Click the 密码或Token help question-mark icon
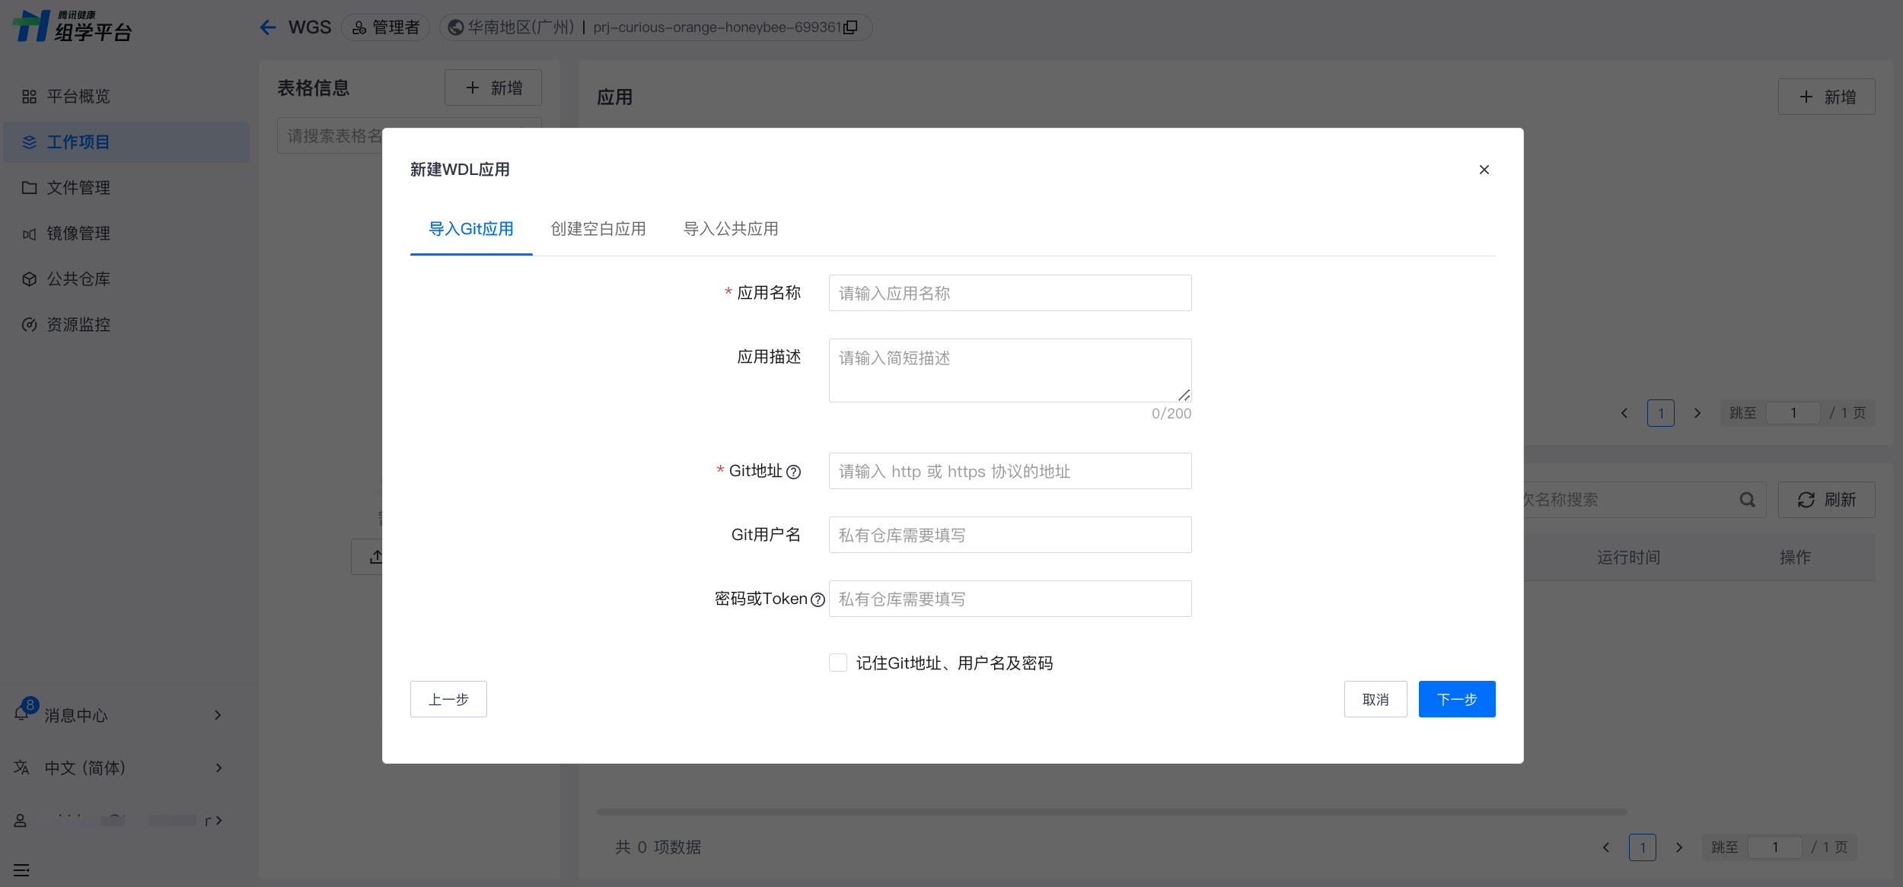 point(818,599)
